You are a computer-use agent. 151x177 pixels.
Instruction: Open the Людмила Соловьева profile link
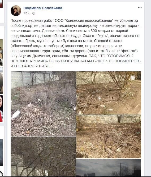(x=43, y=8)
